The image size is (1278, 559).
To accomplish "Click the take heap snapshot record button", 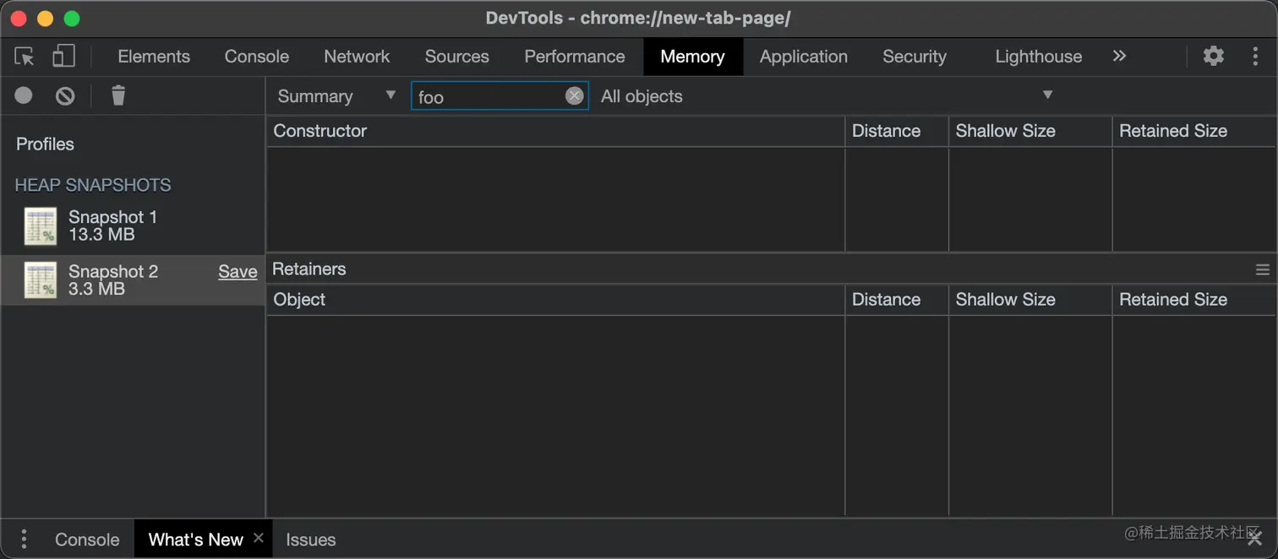I will (x=24, y=95).
